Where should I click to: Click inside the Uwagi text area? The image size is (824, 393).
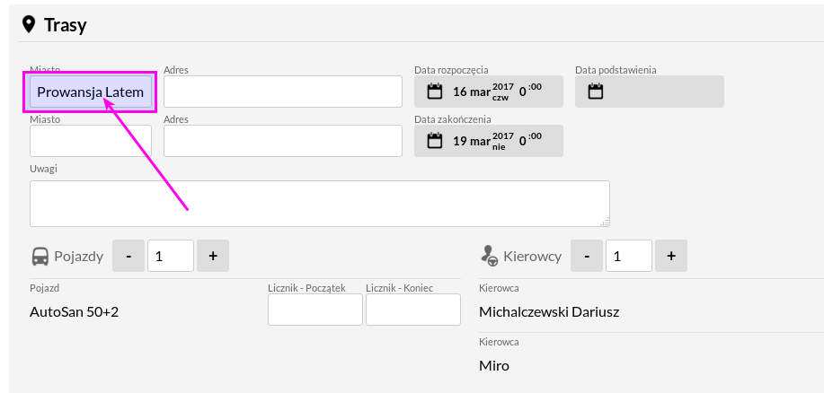[320, 204]
